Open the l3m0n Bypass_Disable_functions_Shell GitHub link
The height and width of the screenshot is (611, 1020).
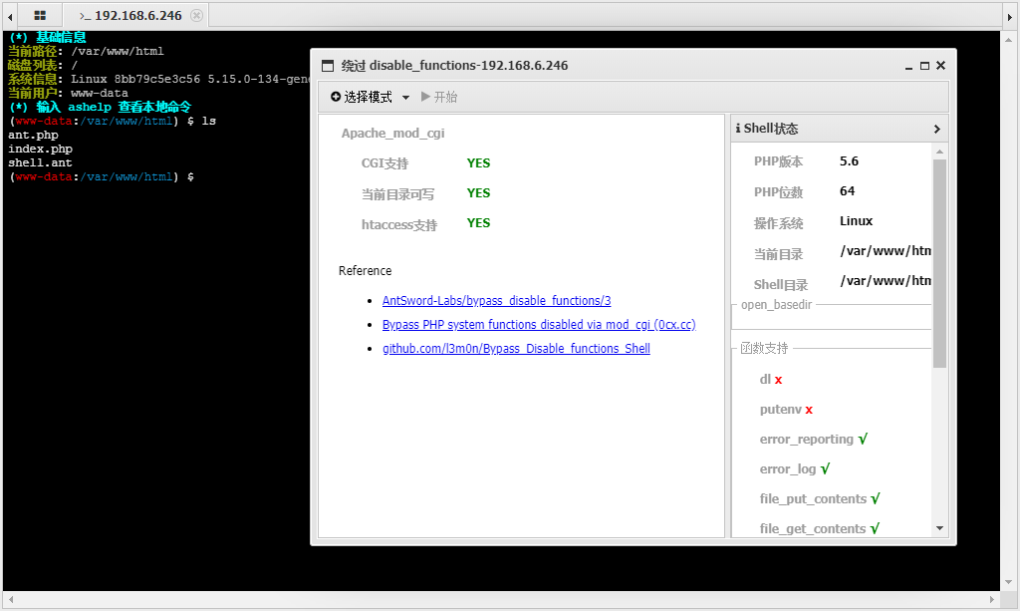[516, 349]
